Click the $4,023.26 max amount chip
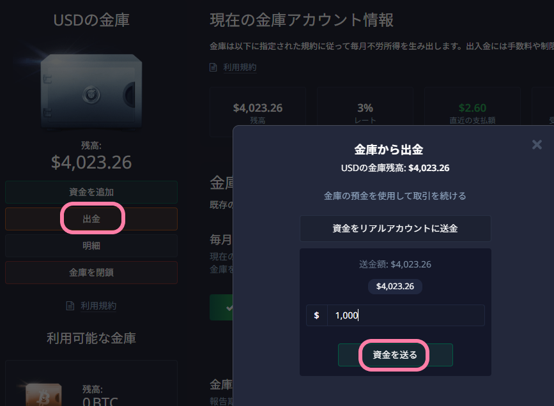 click(395, 287)
